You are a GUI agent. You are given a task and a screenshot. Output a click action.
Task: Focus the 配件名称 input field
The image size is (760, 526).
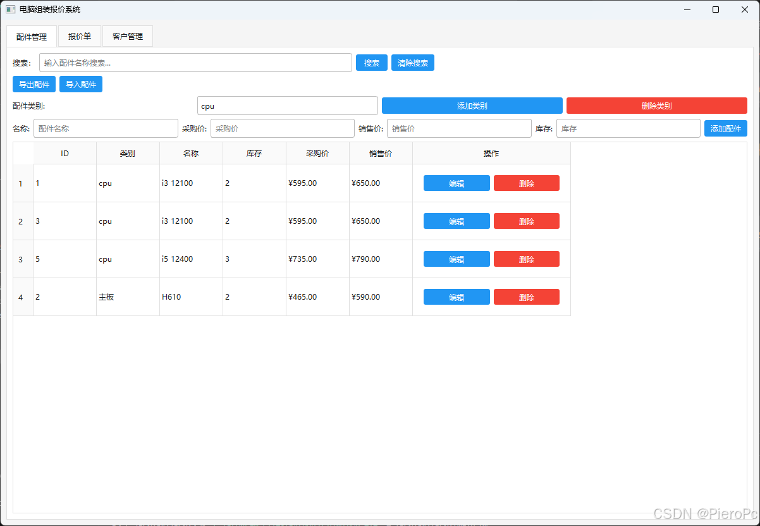point(106,128)
